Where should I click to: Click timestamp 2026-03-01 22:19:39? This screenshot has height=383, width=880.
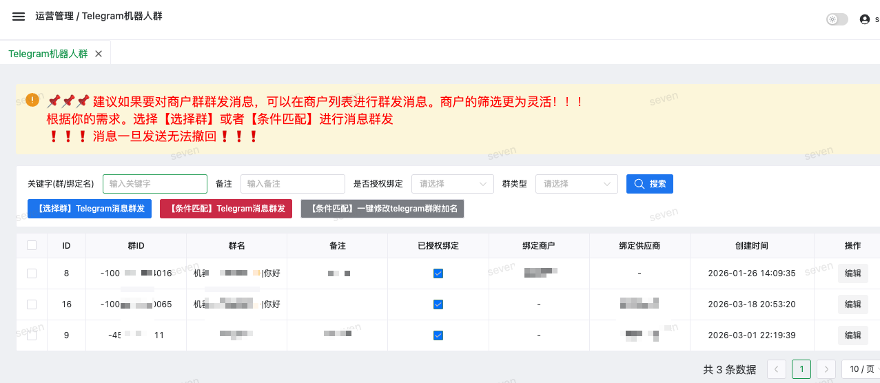point(752,335)
